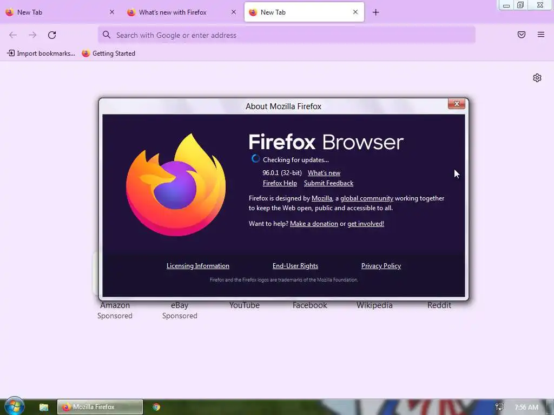Reload the current page
This screenshot has width=554, height=415.
(52, 35)
